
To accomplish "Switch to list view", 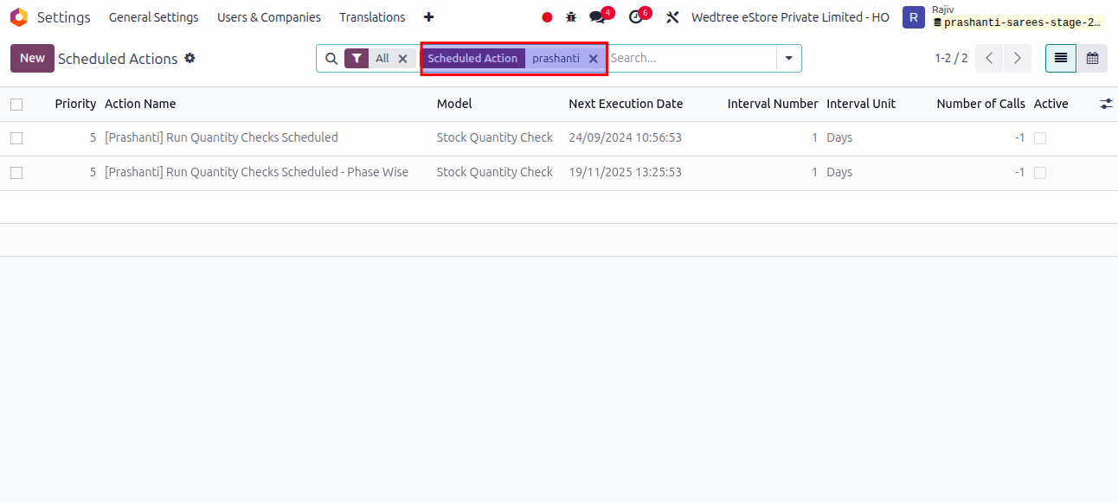I will [x=1061, y=58].
